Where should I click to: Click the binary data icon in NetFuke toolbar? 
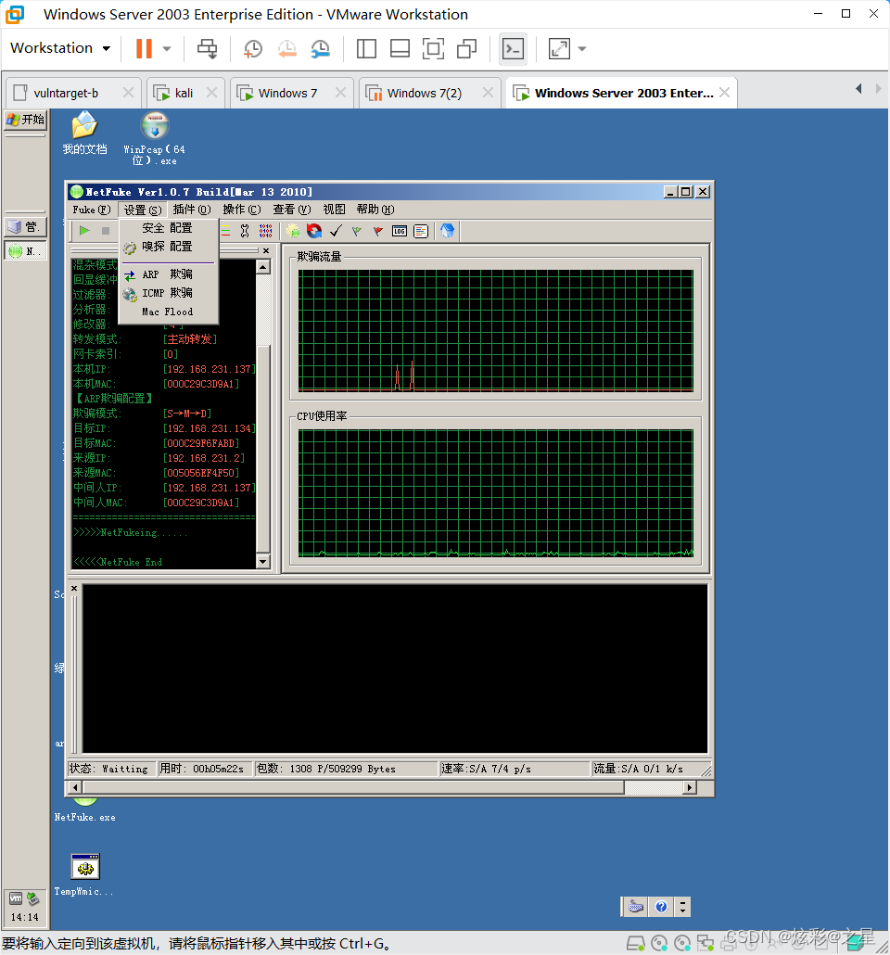pos(265,231)
